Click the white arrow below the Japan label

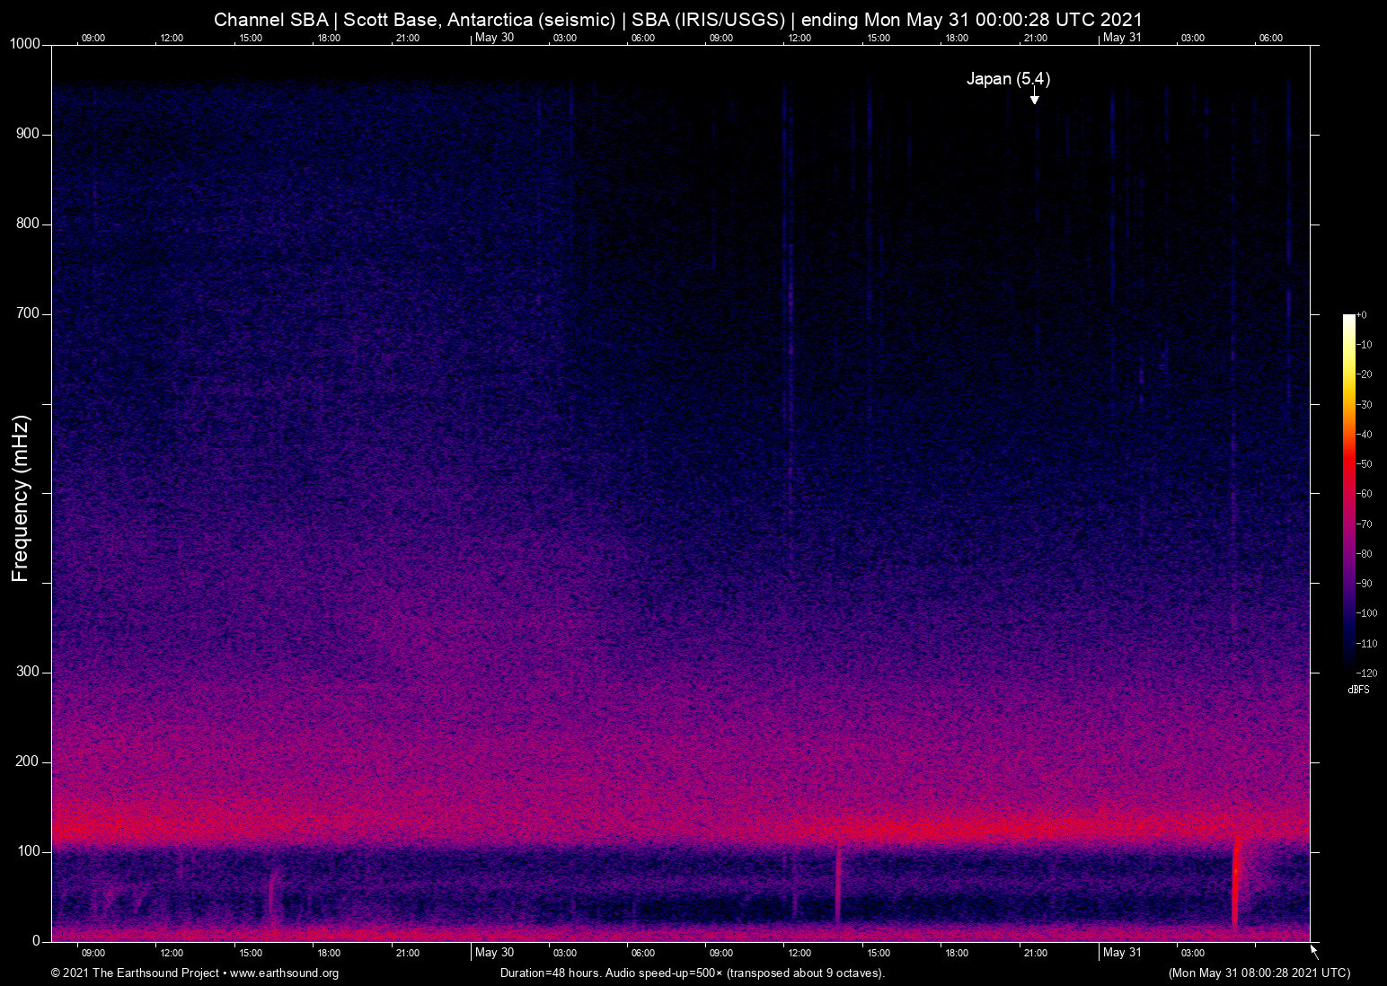click(1034, 97)
